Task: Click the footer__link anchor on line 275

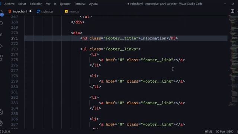Action: 142,60
